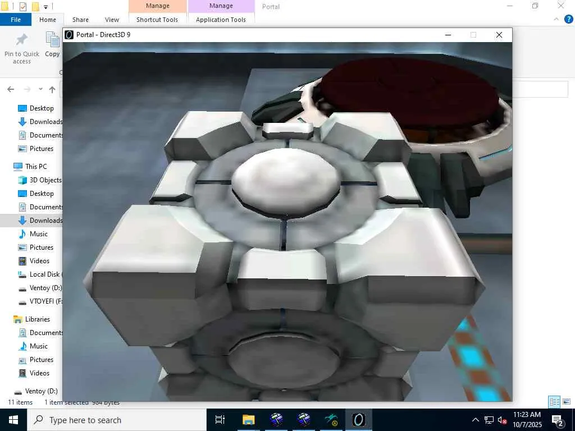The height and width of the screenshot is (431, 575).
Task: Open Music under This PC
Action: [x=40, y=234]
